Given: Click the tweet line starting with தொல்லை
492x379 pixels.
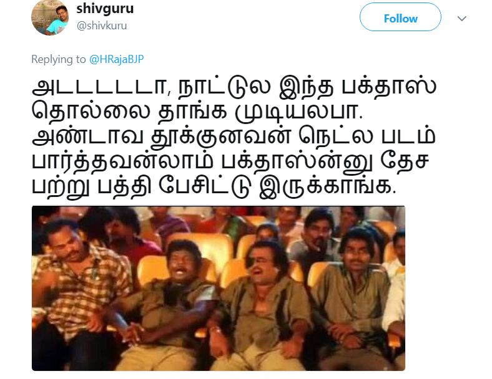Looking at the screenshot, I should click(197, 112).
